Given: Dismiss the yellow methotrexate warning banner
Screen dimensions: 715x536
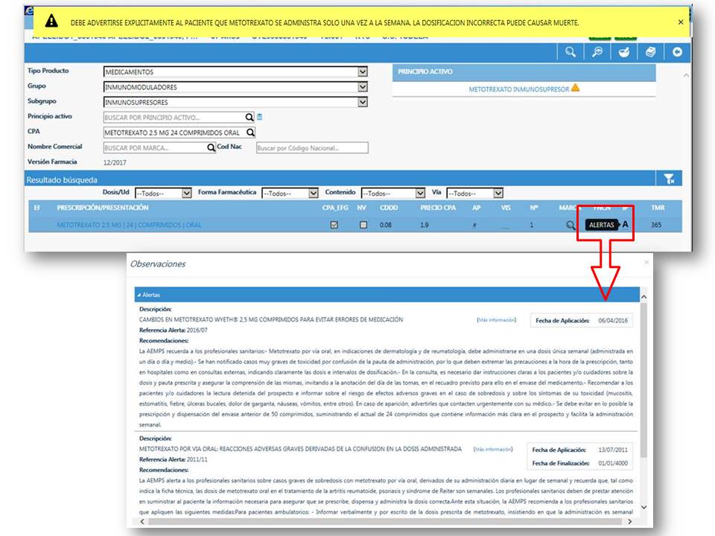Looking at the screenshot, I should [x=680, y=22].
